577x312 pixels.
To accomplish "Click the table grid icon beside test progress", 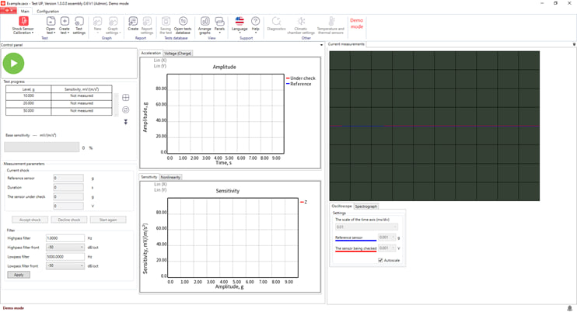I will [125, 97].
